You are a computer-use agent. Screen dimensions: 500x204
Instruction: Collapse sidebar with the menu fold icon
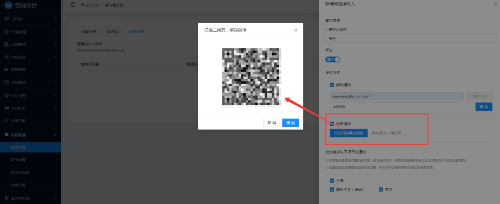tap(73, 5)
